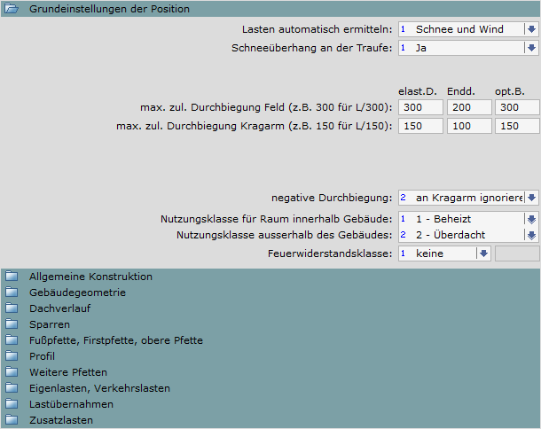Image resolution: width=541 pixels, height=429 pixels.
Task: Expand Fußpfette, Firstpfette, obere Pfette section
Action: tap(117, 340)
